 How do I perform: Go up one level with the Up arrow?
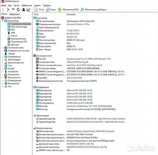tap(13, 9)
